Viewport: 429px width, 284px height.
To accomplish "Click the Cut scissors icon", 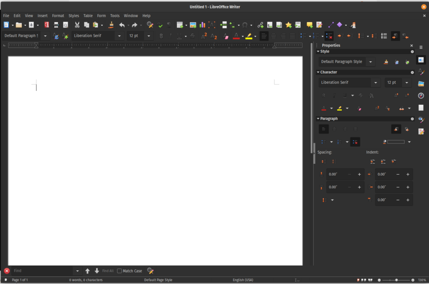I will point(77,25).
